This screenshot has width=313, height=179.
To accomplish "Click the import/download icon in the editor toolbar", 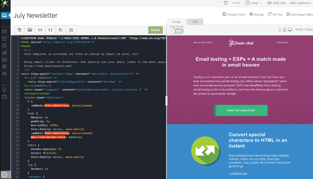I will [x=71, y=30].
